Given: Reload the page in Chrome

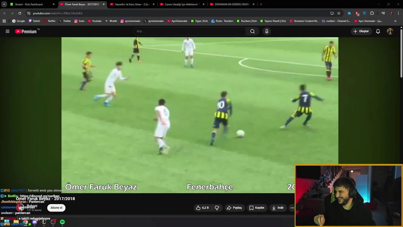Looking at the screenshot, I should click(20, 13).
